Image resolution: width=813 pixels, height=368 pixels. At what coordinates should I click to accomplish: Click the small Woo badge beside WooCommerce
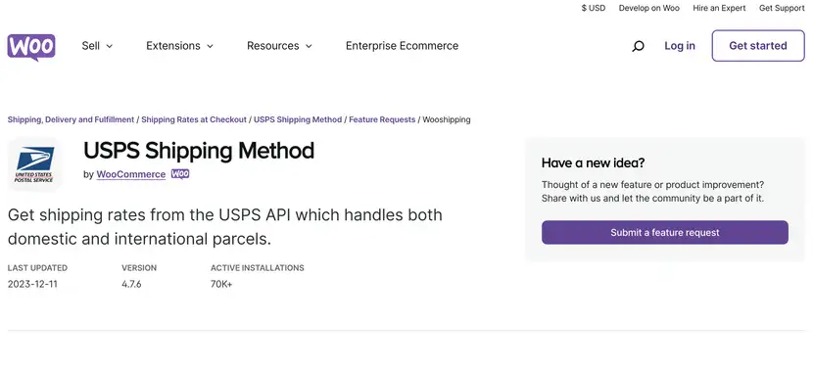[x=180, y=174]
